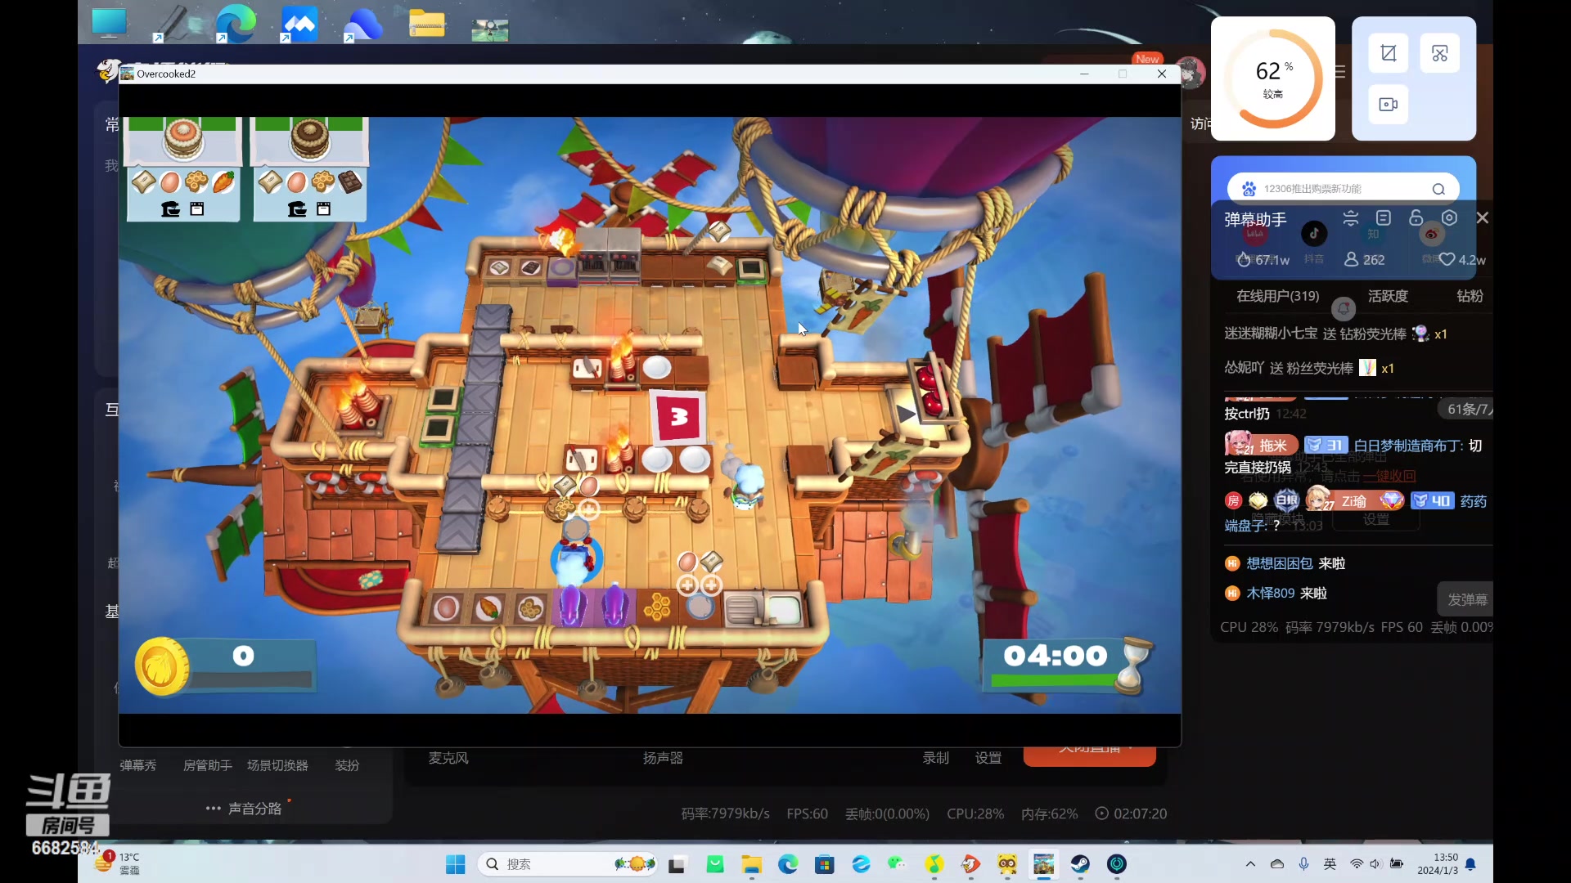The image size is (1571, 883).
Task: Open the filter settings icon in 弹幕助手
Action: tap(1351, 218)
